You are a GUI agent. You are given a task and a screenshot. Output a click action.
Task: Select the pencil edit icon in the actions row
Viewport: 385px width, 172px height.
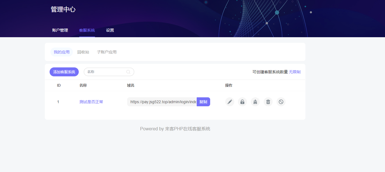point(229,102)
